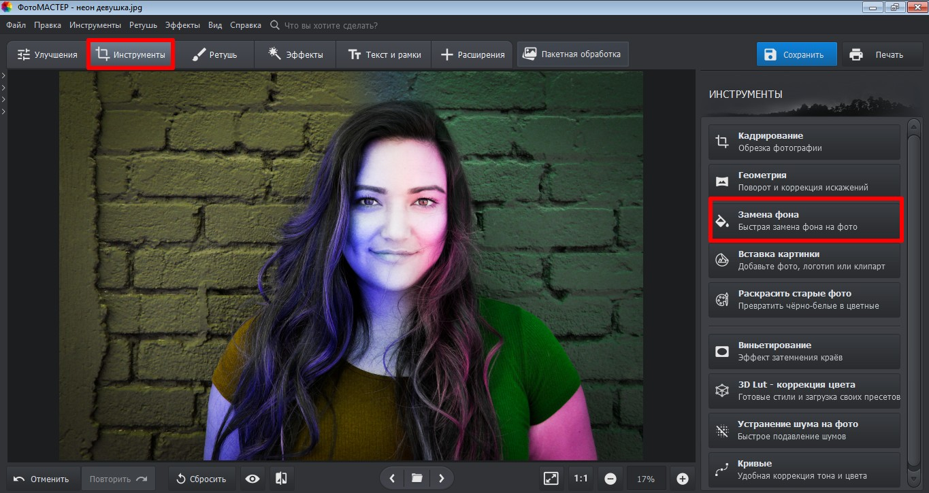Open Замена фона background replacement

click(x=804, y=220)
